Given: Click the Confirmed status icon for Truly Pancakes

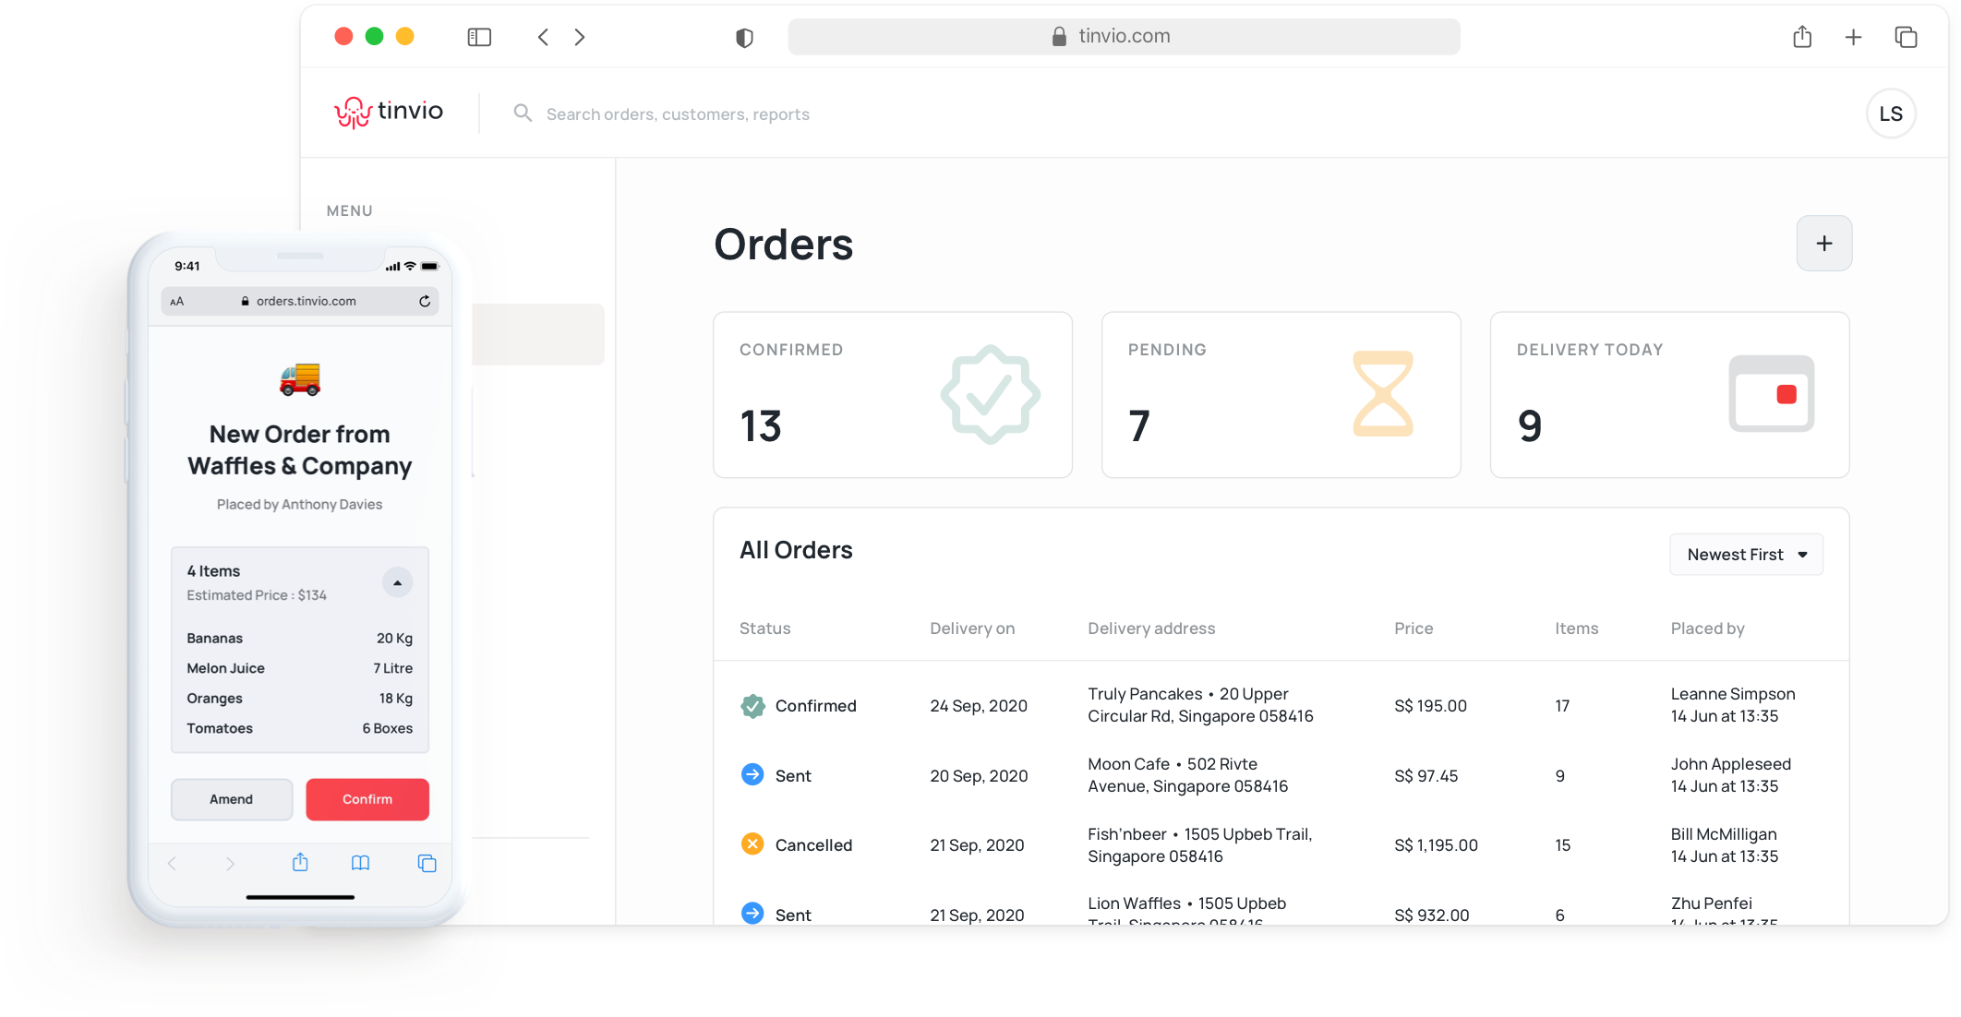Looking at the screenshot, I should click(752, 706).
